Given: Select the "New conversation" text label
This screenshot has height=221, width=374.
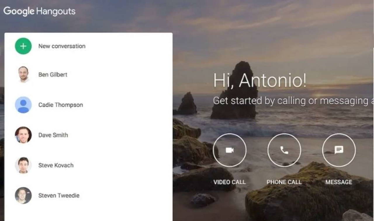Looking at the screenshot, I should pos(62,46).
